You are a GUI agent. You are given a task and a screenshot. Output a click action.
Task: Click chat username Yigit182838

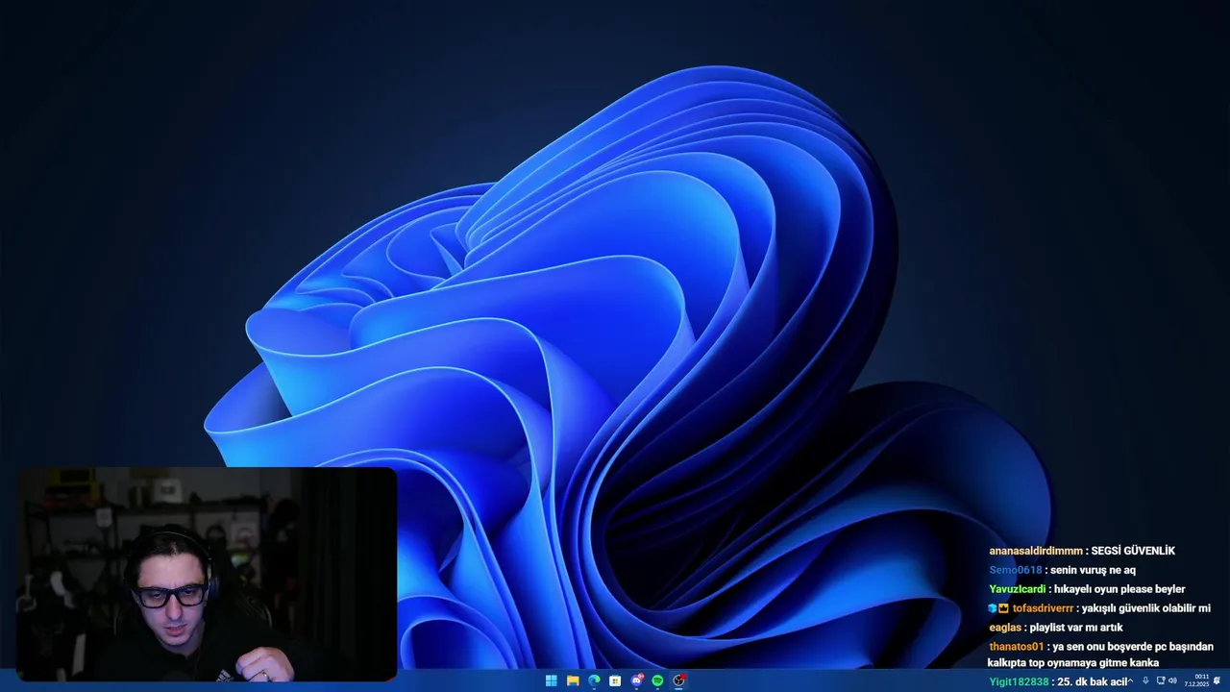tap(1020, 681)
